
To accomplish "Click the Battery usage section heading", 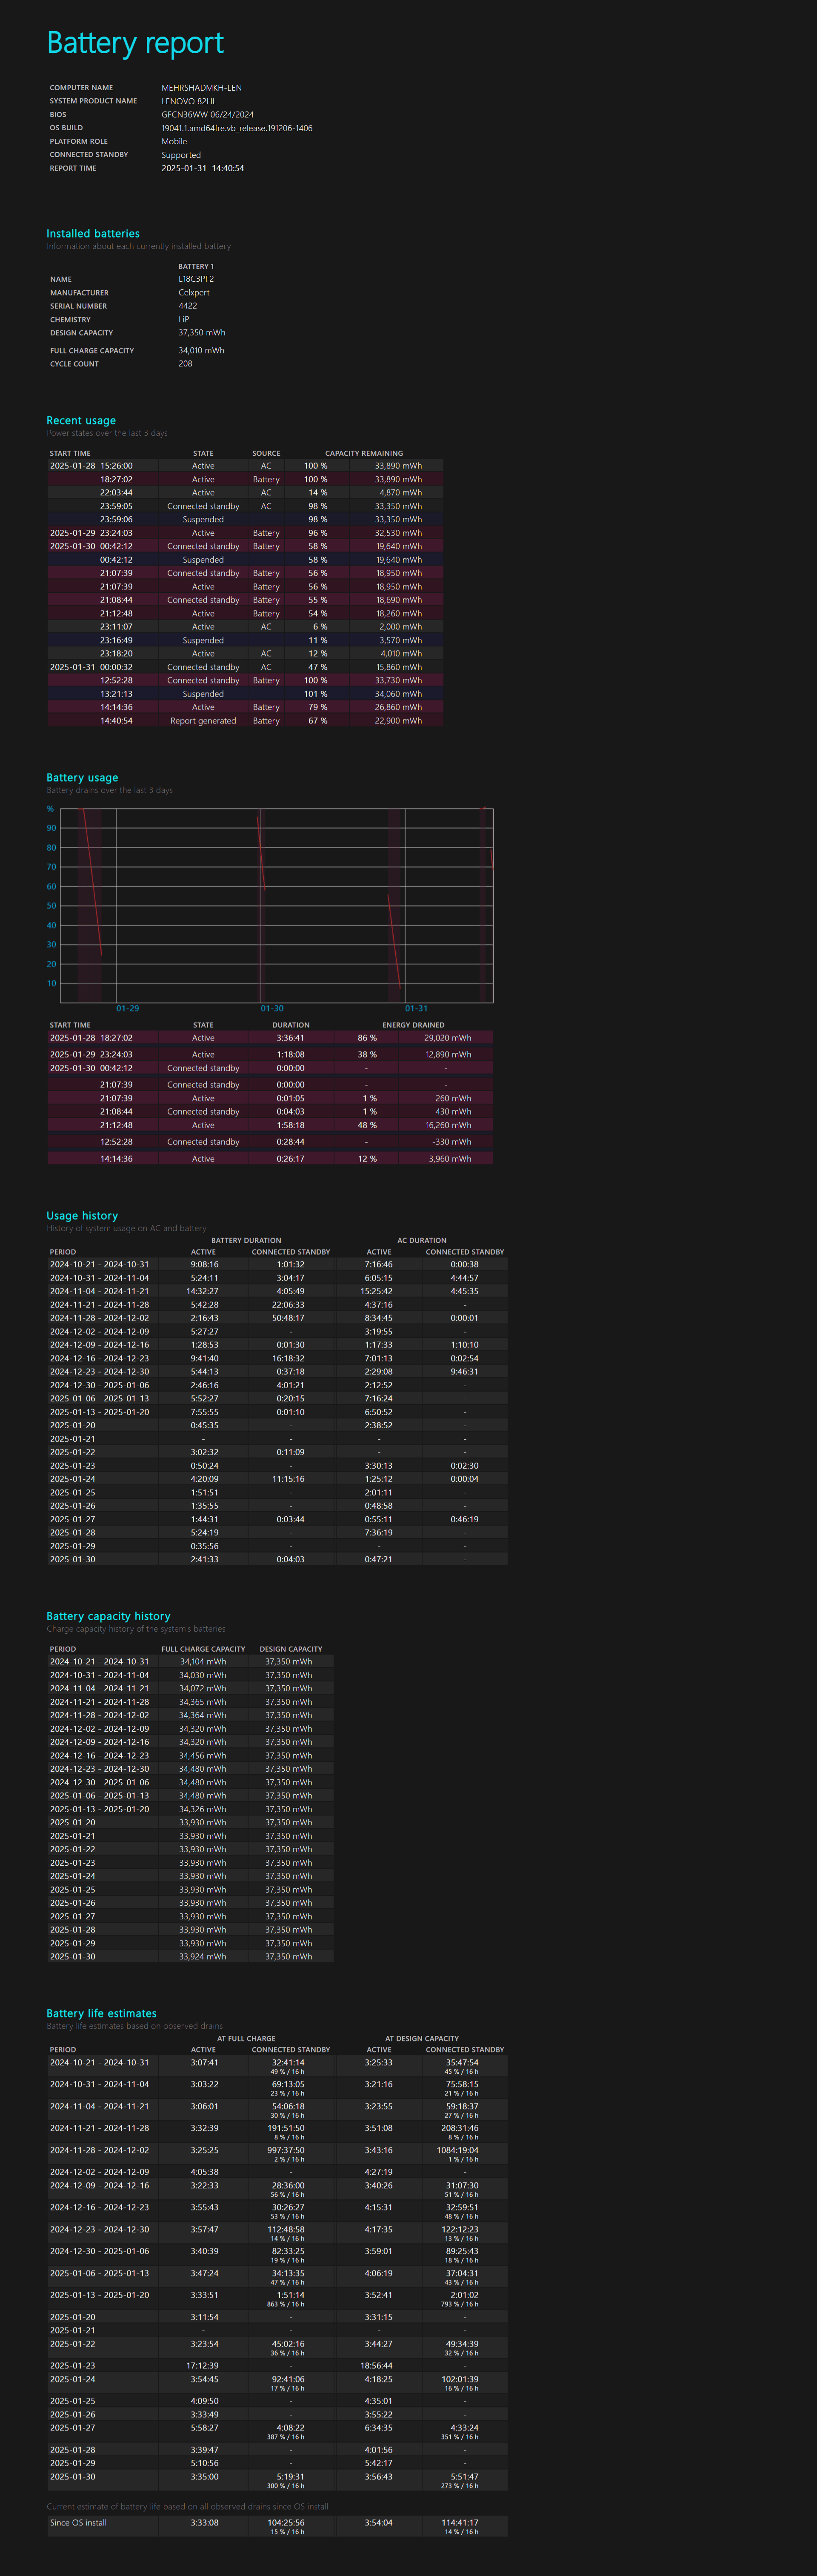I will click(x=82, y=777).
